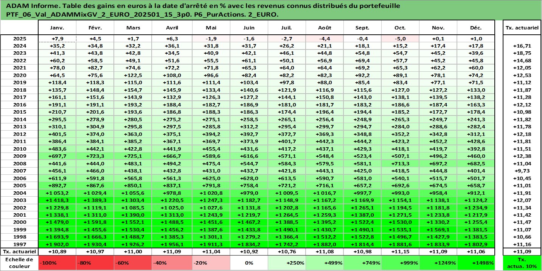Select the -60% color scale swatch
This screenshot has width=542, height=271.
(x=133, y=263)
